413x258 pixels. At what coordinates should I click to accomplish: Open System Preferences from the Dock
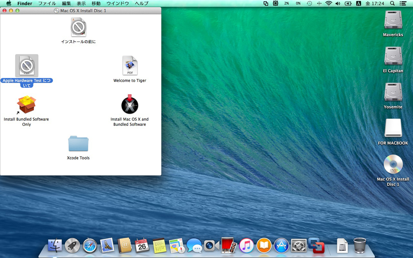(x=299, y=246)
